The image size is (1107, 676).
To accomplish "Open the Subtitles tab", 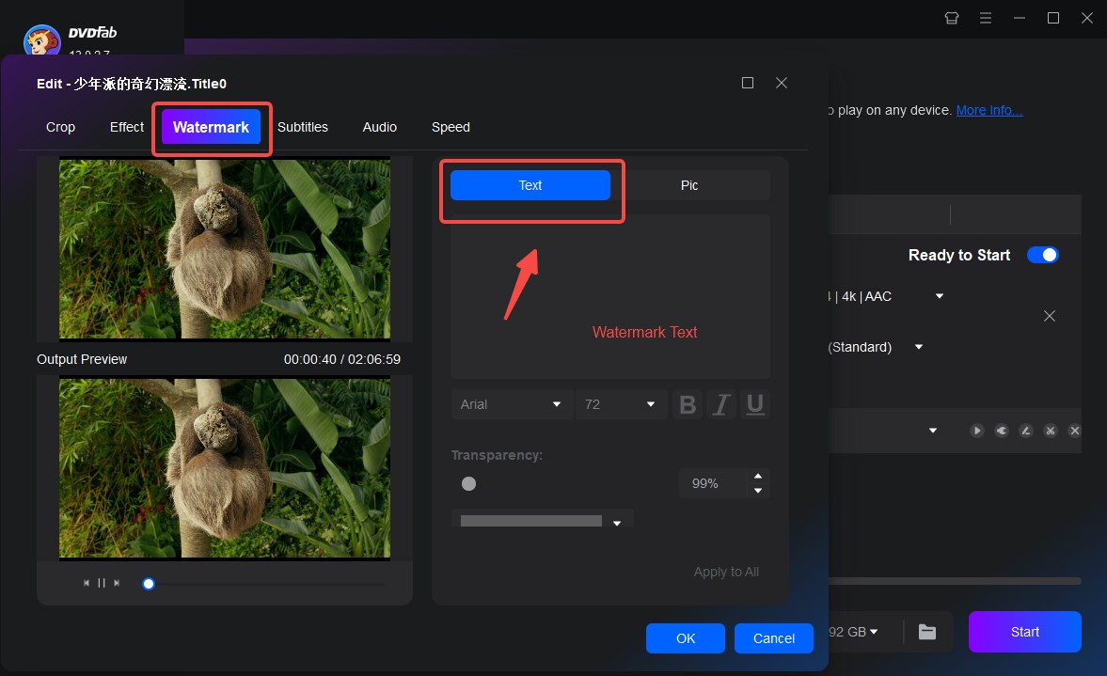I will point(303,127).
